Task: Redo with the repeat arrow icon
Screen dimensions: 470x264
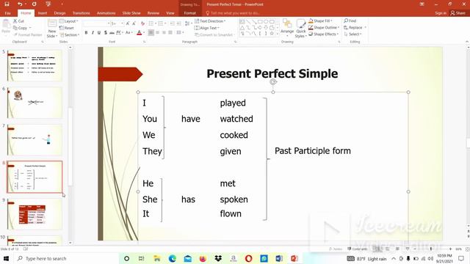Action: click(x=34, y=4)
